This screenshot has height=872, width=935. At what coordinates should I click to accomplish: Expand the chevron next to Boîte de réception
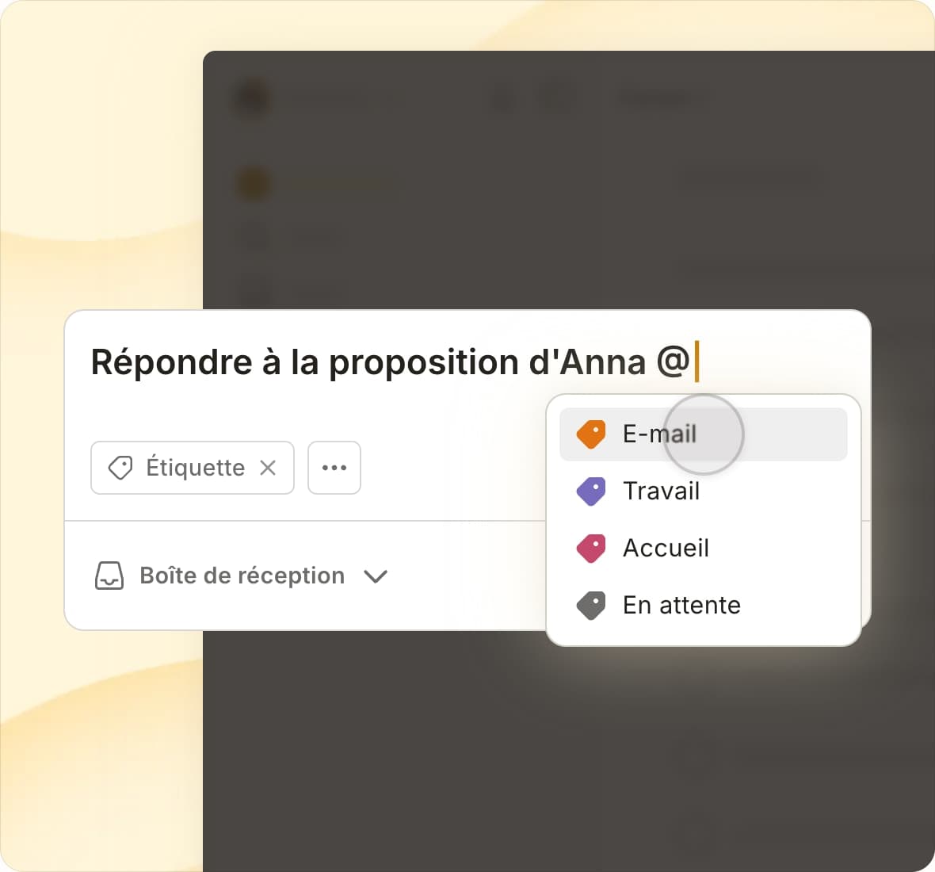point(376,576)
